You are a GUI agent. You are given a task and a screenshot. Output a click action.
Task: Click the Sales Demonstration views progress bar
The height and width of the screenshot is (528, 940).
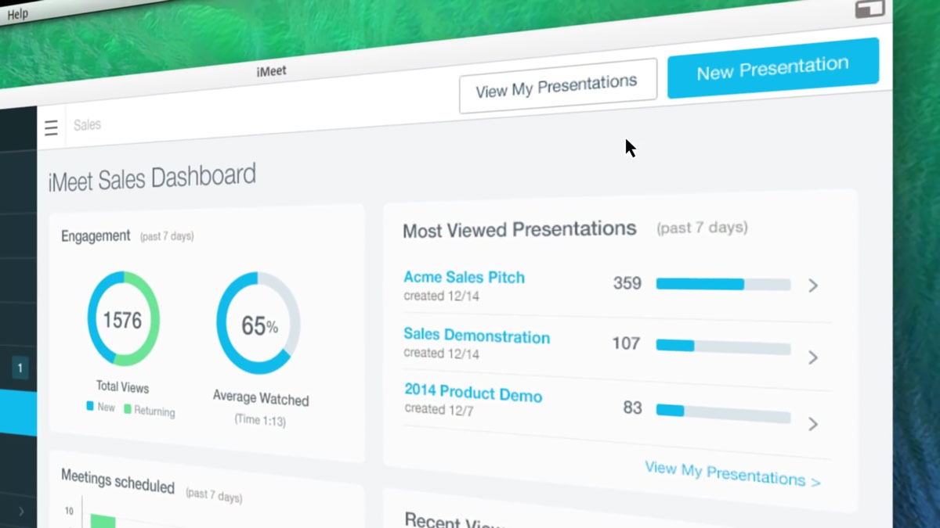(723, 346)
